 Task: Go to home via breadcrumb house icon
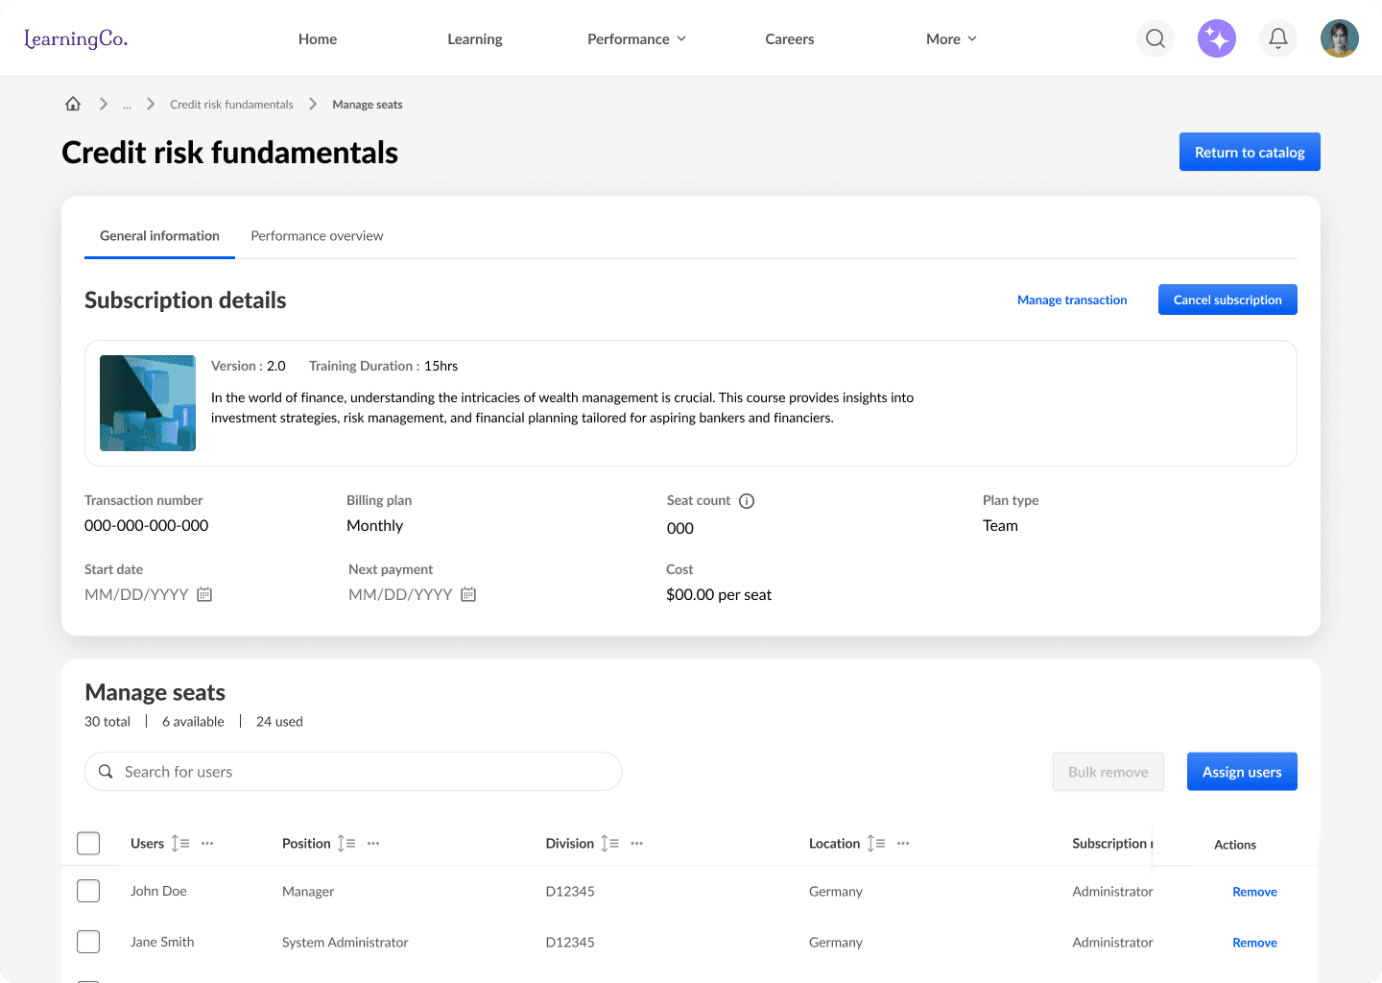(73, 104)
